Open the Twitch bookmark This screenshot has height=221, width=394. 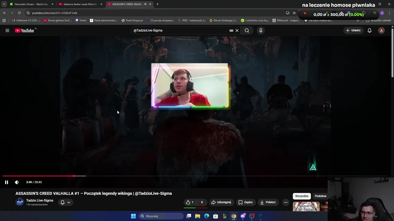click(81, 21)
